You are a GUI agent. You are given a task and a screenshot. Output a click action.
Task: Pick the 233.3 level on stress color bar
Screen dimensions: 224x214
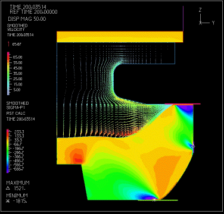tap(19, 132)
